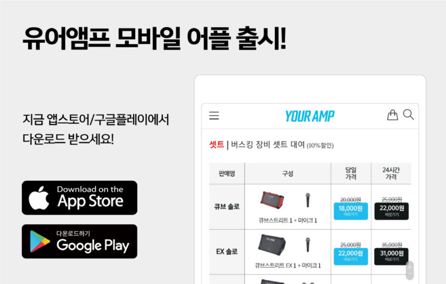Click the 큐브 솔로 product name cell
Viewport: 446px width, 284px height.
(227, 207)
